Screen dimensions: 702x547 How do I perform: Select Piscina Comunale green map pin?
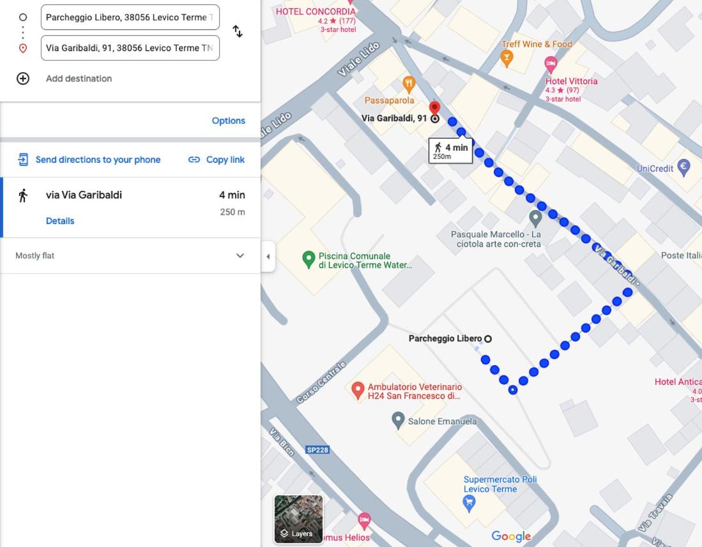(x=309, y=260)
